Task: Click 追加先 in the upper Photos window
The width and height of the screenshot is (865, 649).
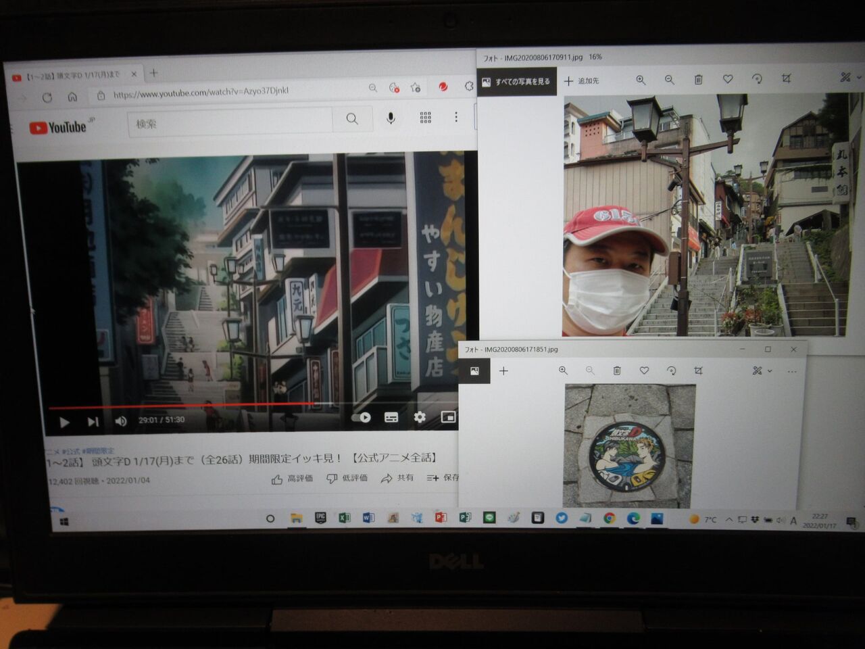Action: click(582, 81)
